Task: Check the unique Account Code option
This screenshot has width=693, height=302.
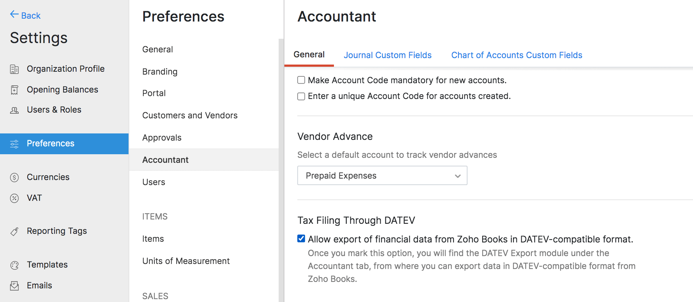Action: pos(301,96)
